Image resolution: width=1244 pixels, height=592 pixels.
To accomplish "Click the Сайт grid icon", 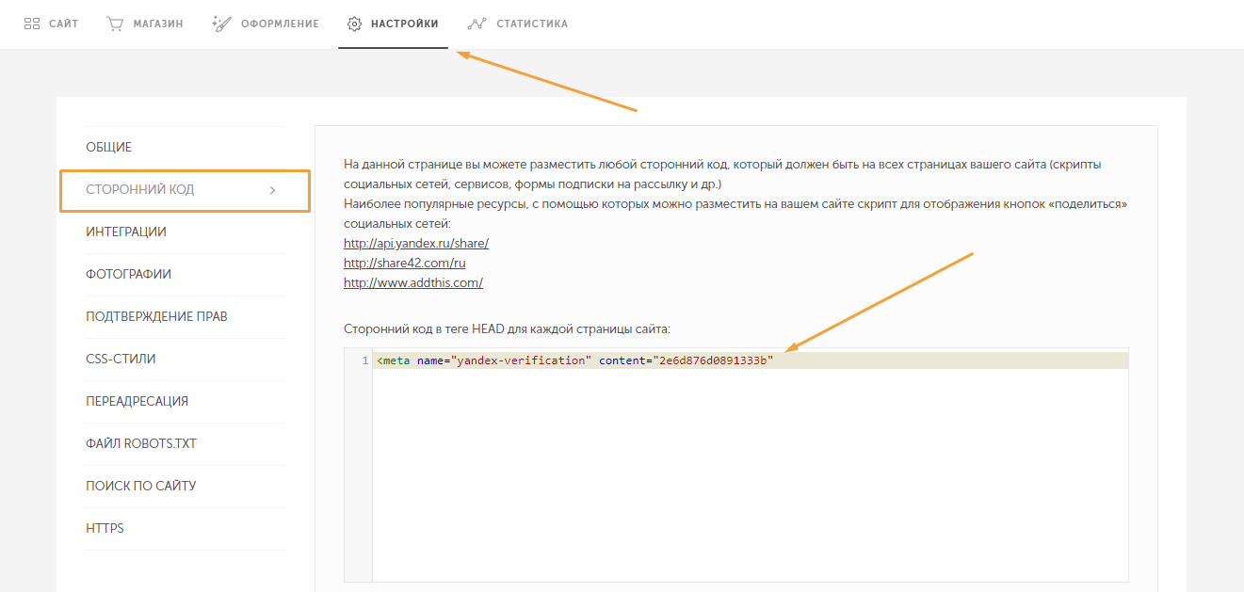I will click(x=32, y=24).
